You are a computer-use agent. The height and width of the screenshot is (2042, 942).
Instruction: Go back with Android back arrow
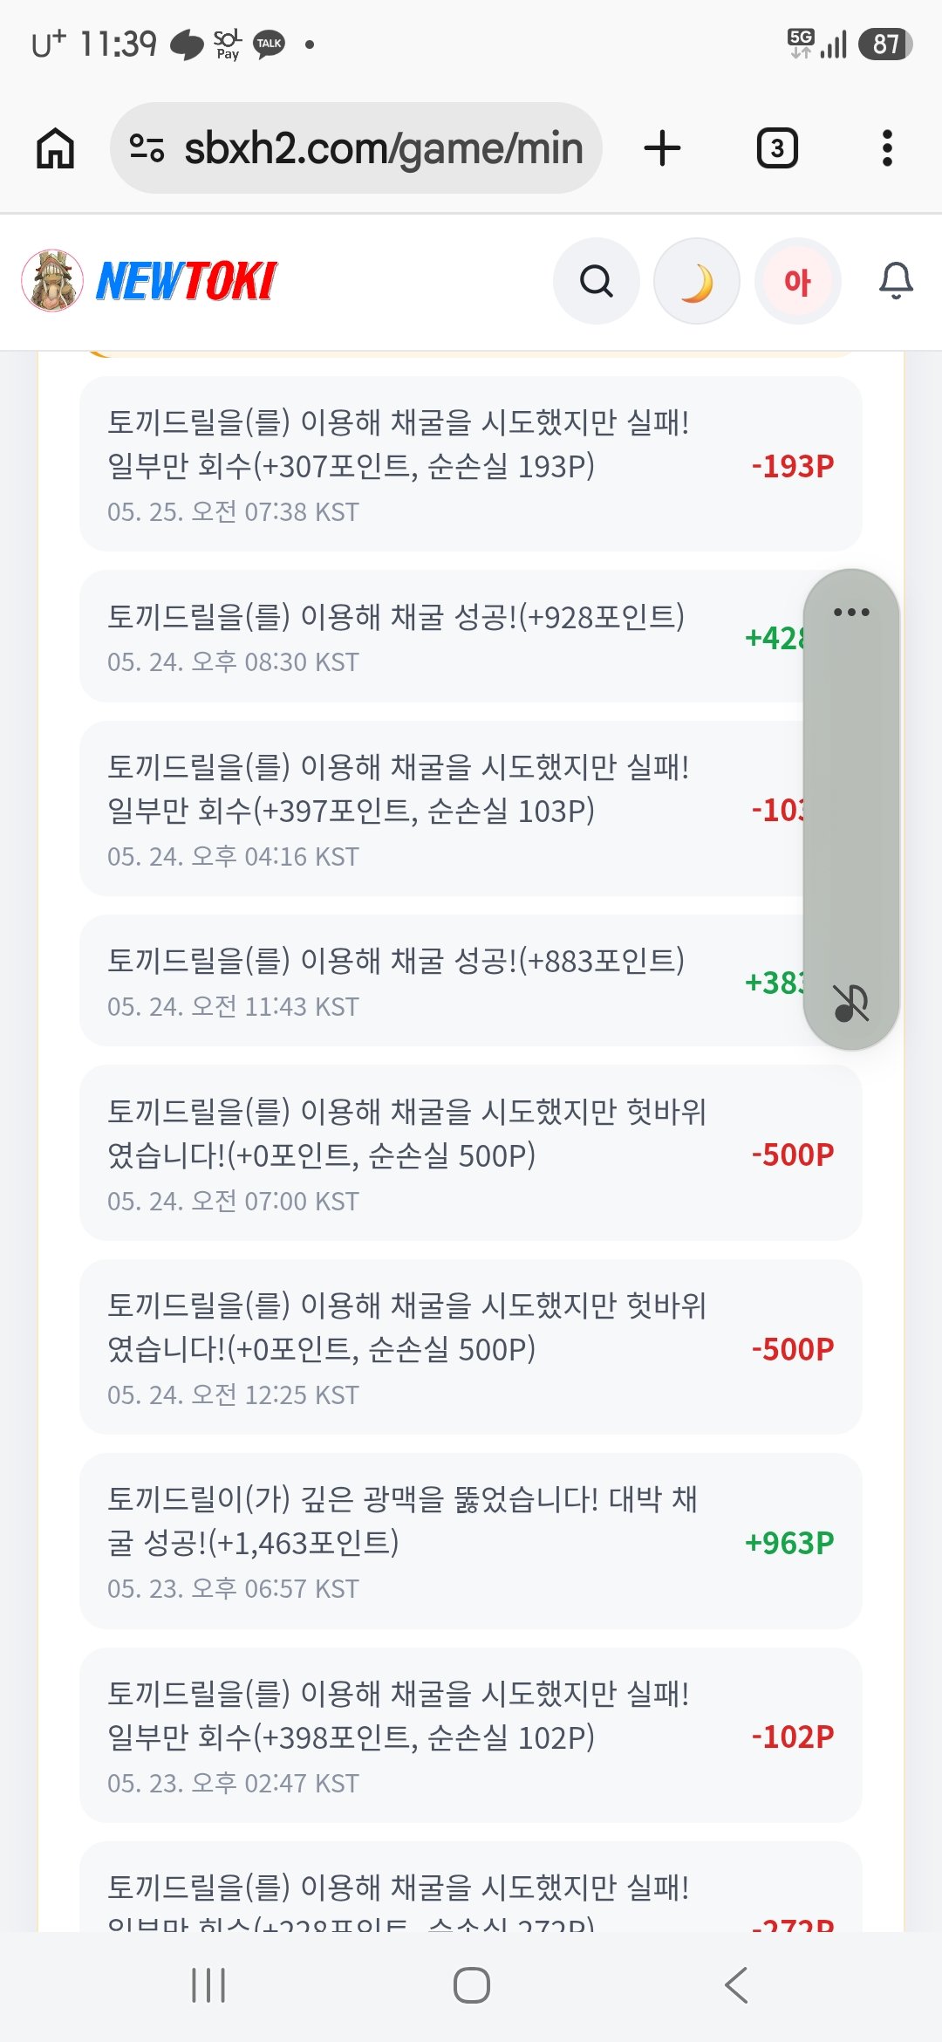tap(736, 1985)
